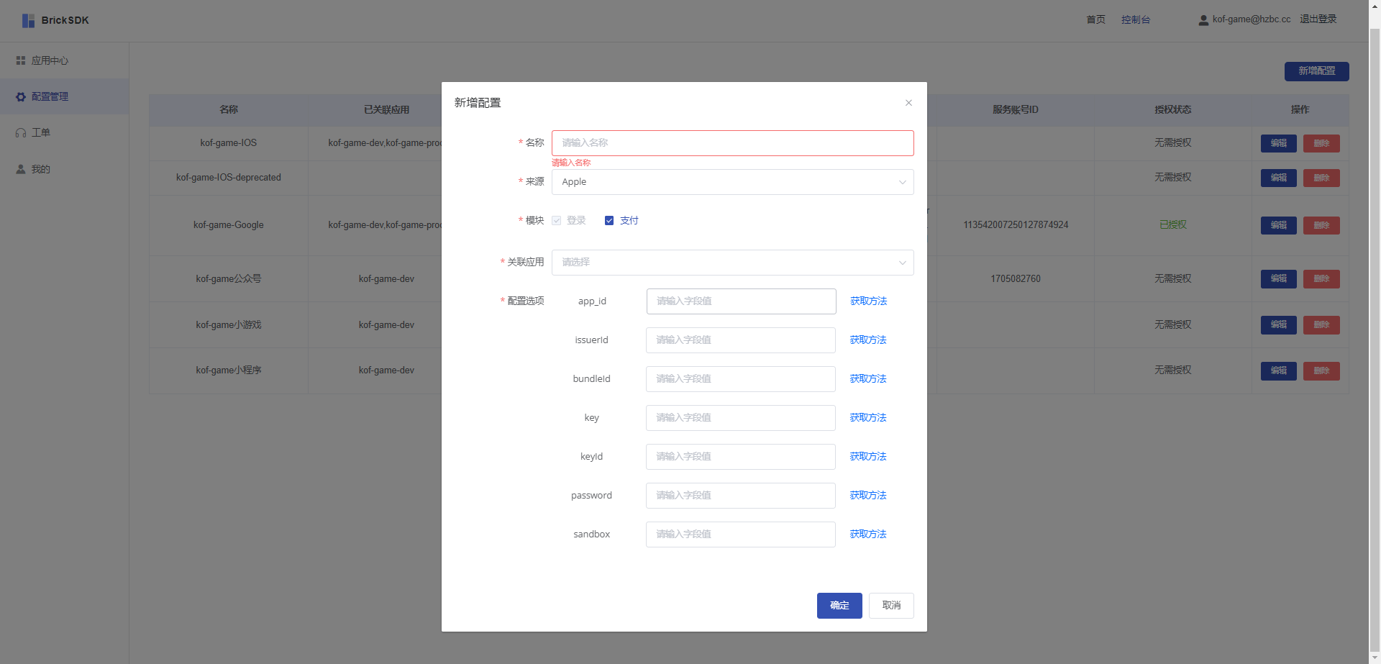Click the 我的 person icon in sidebar

(x=21, y=170)
